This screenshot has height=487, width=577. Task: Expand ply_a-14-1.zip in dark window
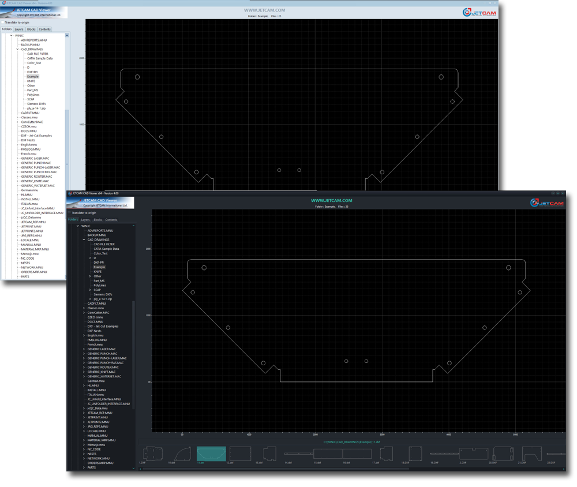click(90, 299)
